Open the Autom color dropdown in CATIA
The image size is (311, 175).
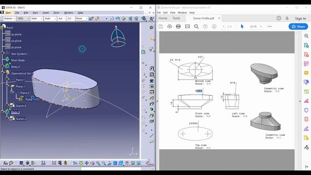click(x=10, y=18)
